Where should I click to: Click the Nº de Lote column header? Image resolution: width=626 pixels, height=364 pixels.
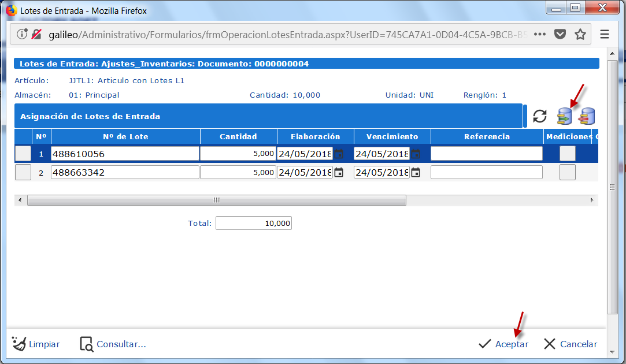click(x=126, y=136)
